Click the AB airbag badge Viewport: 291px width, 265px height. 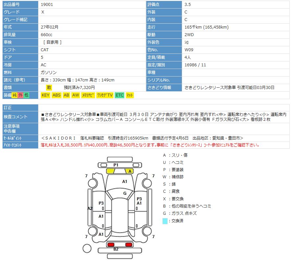point(66,95)
